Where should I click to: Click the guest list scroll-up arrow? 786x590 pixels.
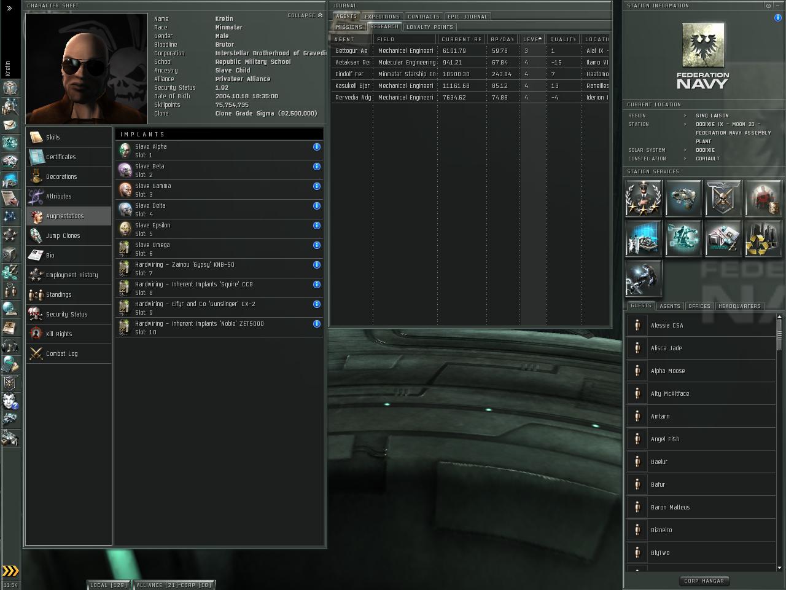coord(779,317)
